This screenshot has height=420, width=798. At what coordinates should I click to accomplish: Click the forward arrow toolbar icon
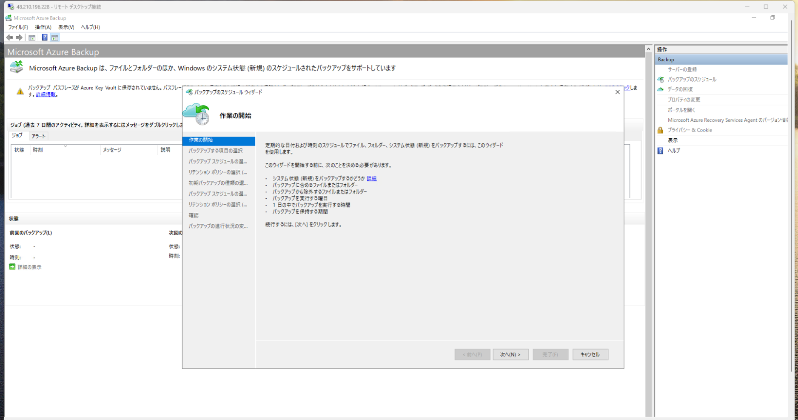pyautogui.click(x=19, y=37)
